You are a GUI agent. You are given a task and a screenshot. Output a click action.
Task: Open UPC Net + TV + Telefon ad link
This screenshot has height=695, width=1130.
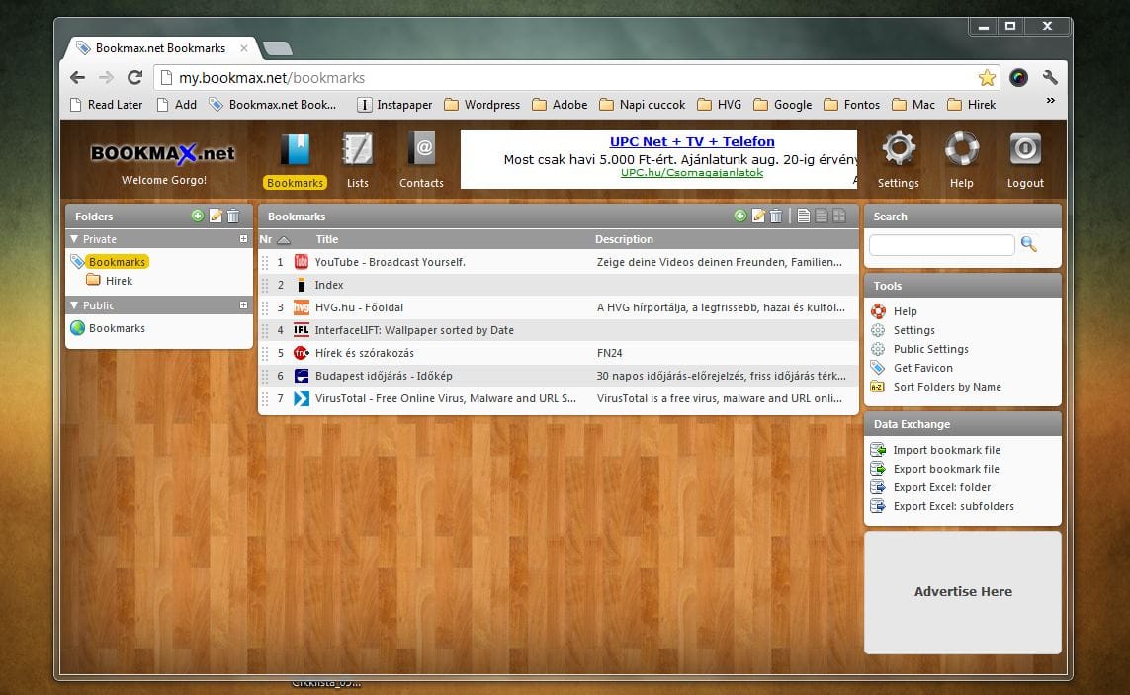tap(692, 142)
